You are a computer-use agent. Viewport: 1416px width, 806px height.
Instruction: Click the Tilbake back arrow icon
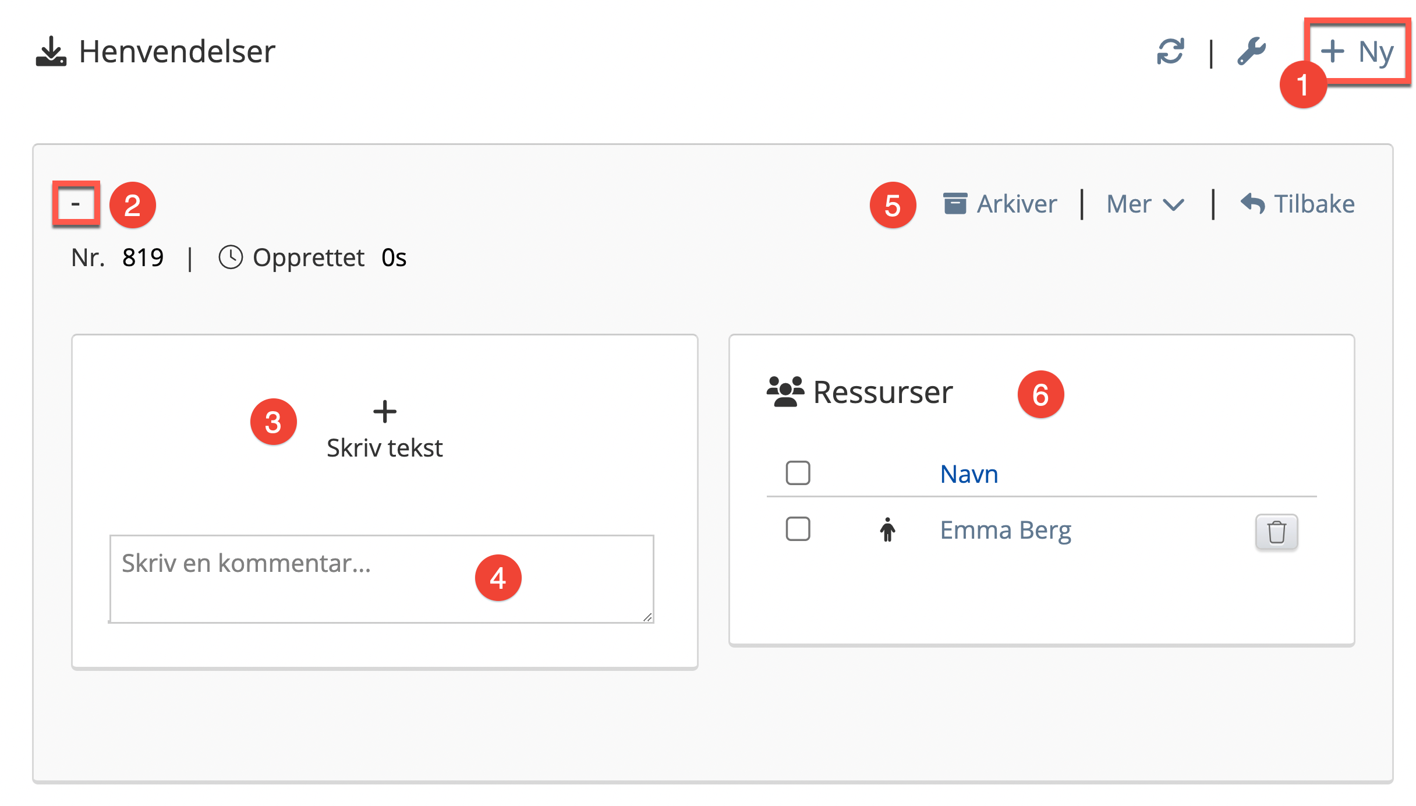click(1253, 204)
